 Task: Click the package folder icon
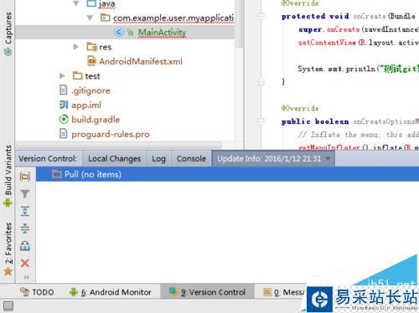coord(105,18)
